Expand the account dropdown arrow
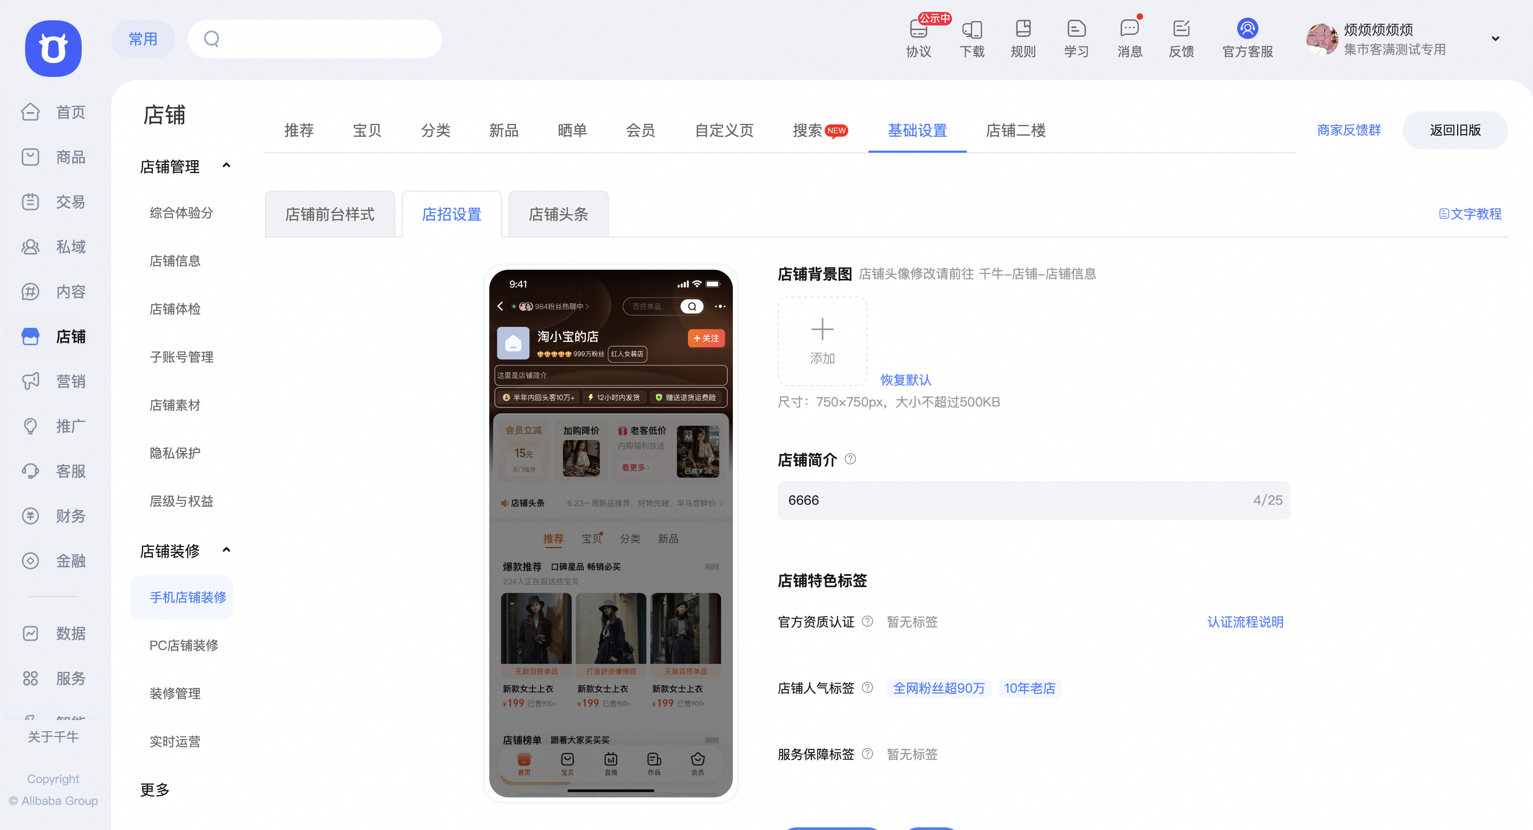The width and height of the screenshot is (1533, 830). 1496,38
